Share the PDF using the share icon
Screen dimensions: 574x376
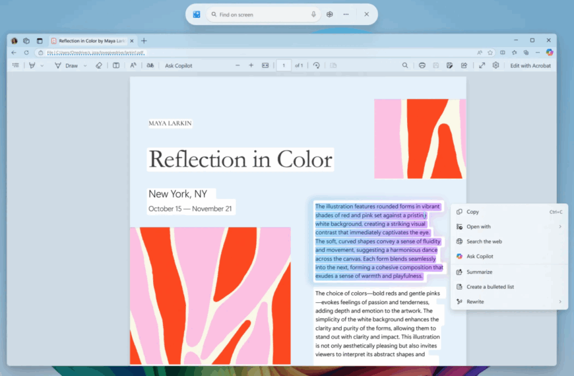[x=464, y=65]
